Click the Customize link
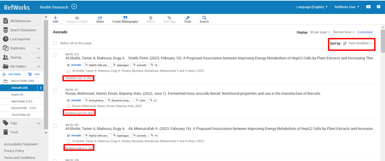Screen dimensions: 385x161 pos(365,32)
